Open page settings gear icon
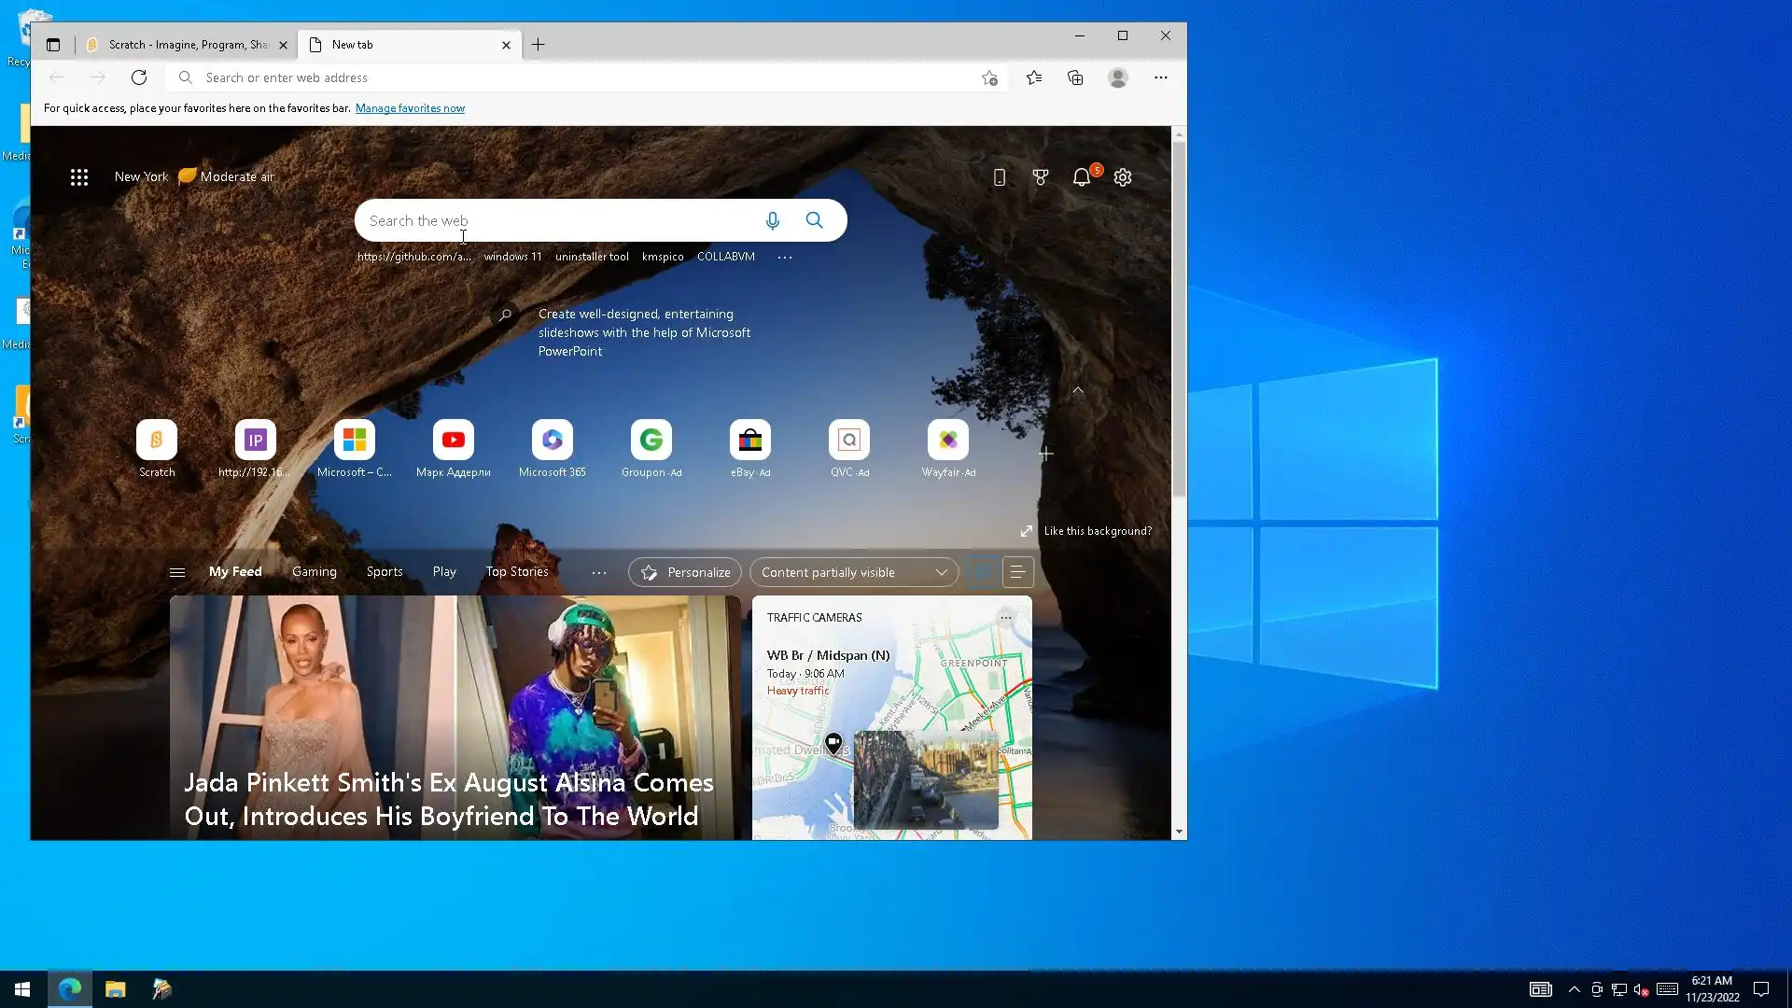The image size is (1792, 1008). 1123,177
